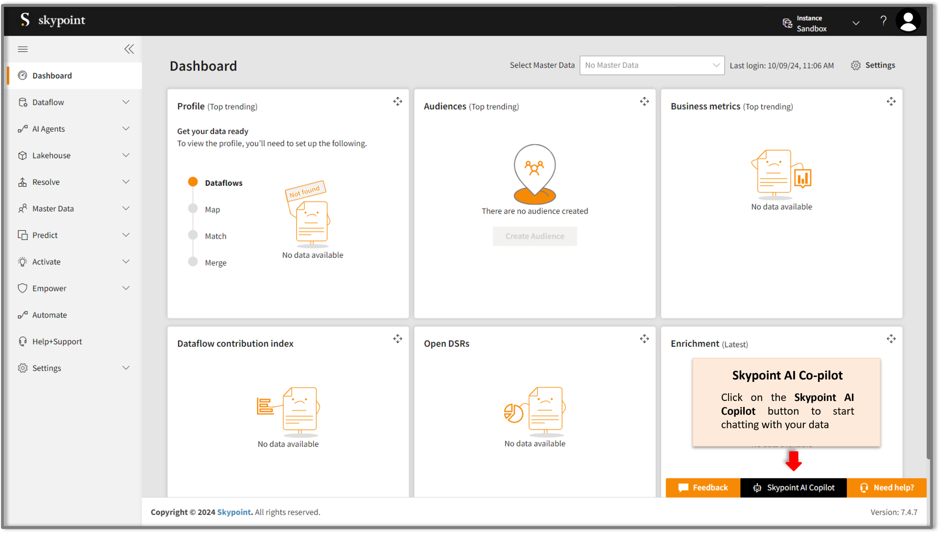Select the Map step indicator

pos(193,209)
